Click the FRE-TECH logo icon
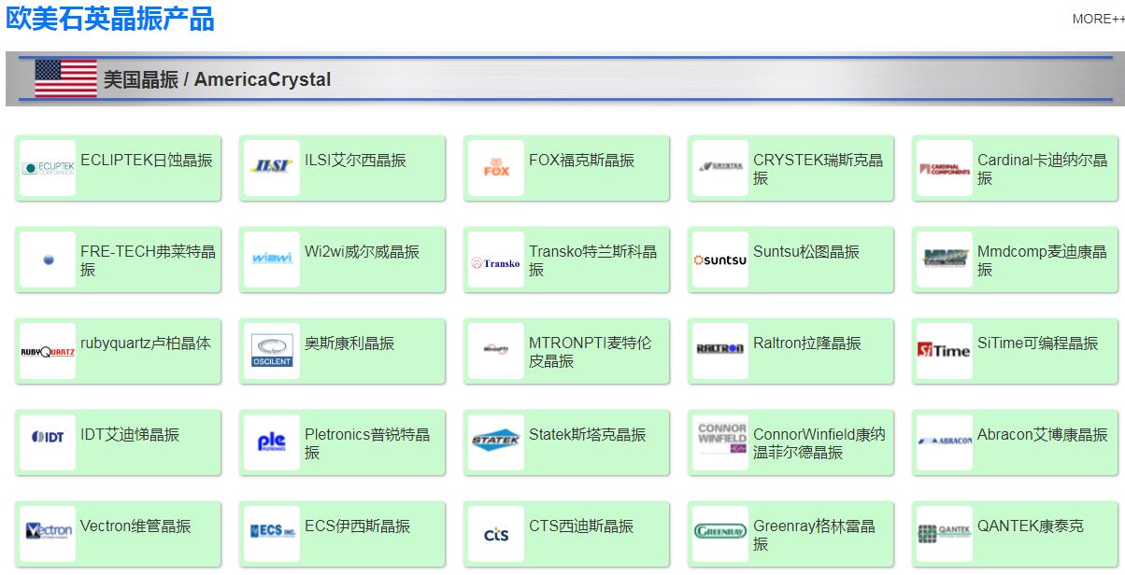Viewport: 1125px width, 575px height. 48,259
